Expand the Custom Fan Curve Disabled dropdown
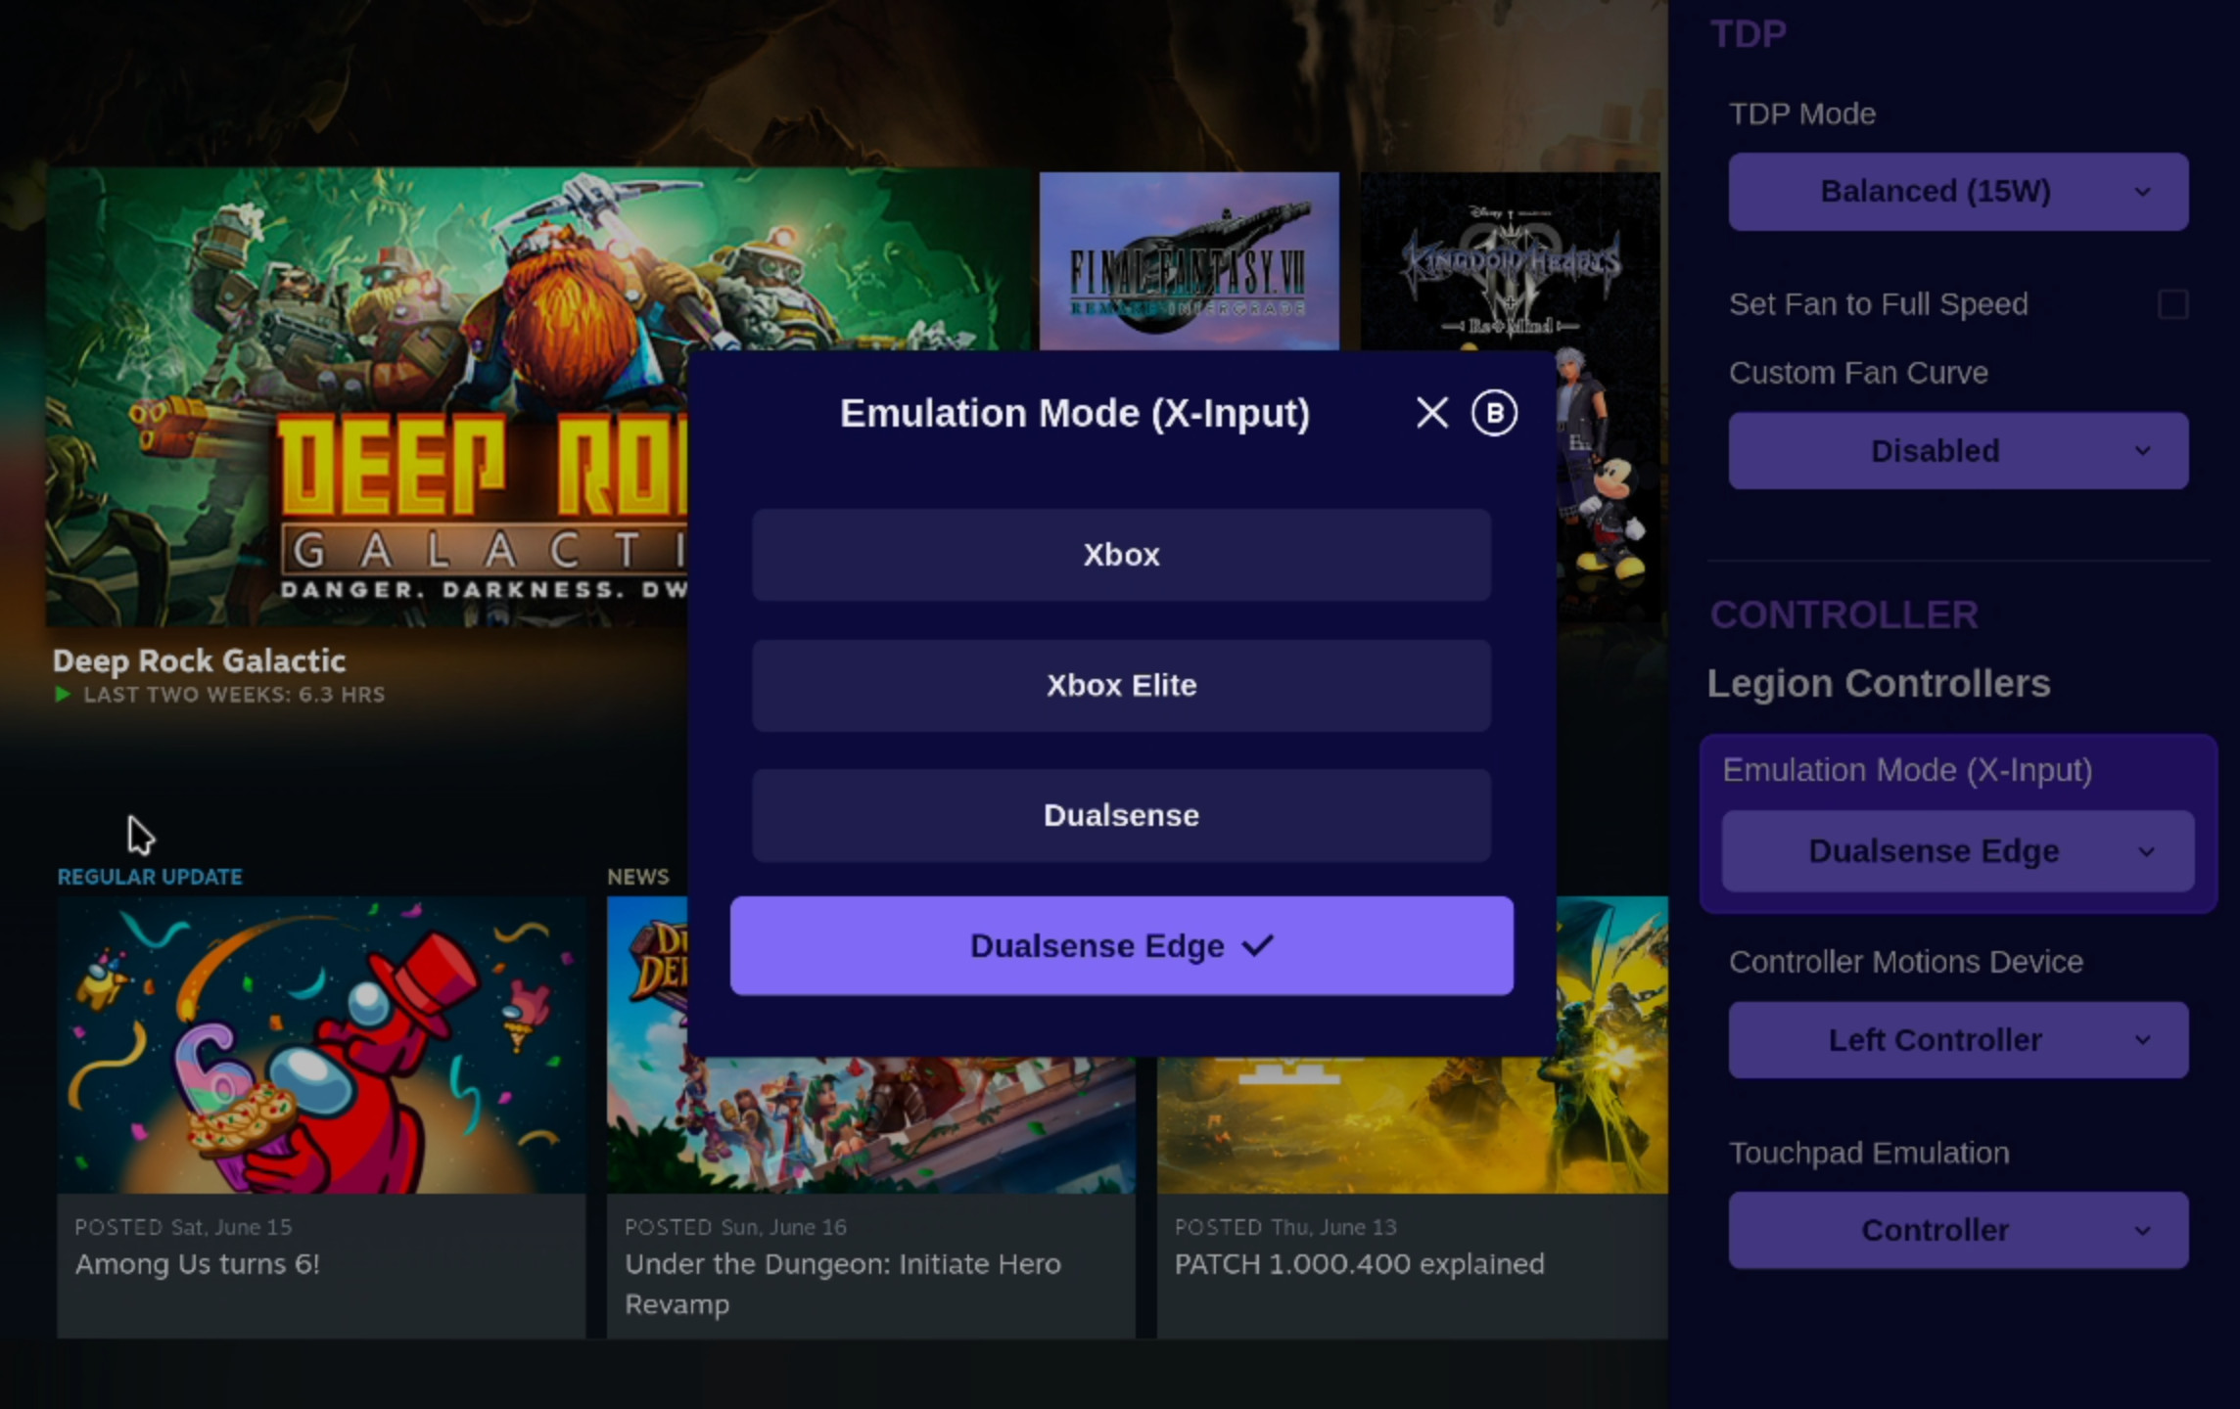The image size is (2240, 1409). 1958,451
